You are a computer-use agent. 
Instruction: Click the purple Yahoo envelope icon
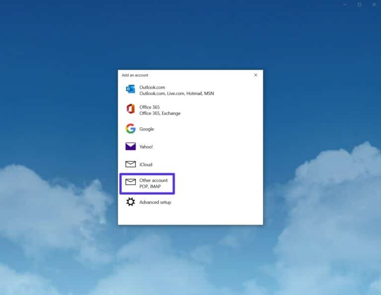click(130, 147)
